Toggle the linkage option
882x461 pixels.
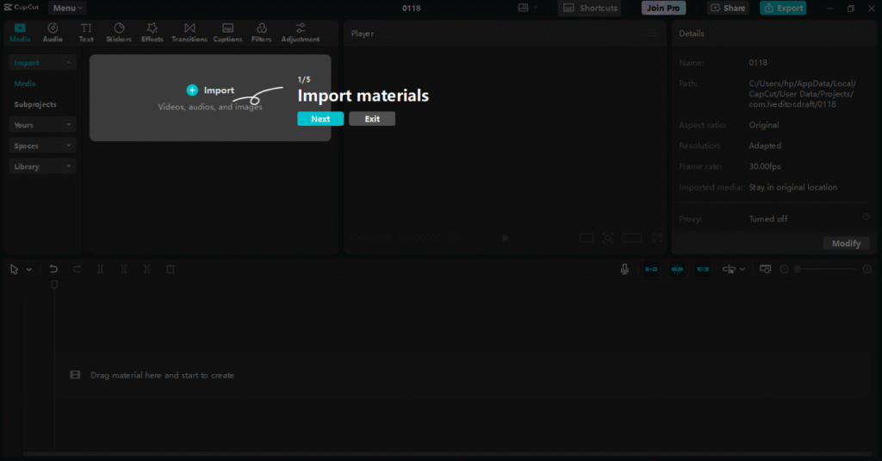[703, 269]
